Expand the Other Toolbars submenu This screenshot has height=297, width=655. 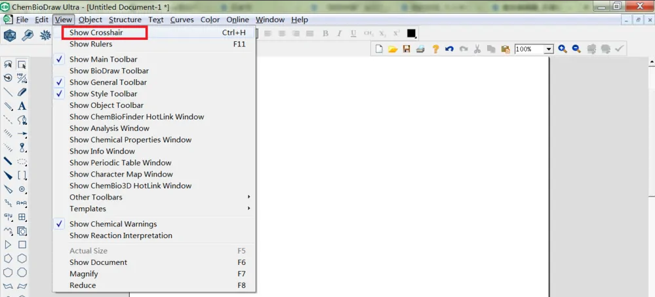tap(96, 197)
